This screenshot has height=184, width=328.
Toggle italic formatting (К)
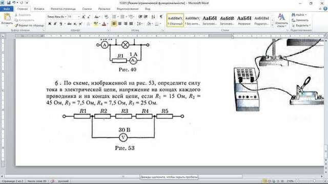[55, 24]
